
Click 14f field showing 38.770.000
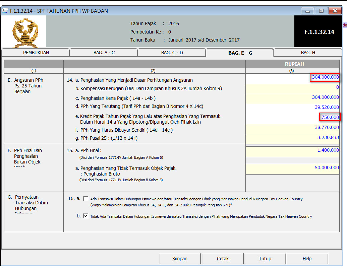(x=292, y=129)
